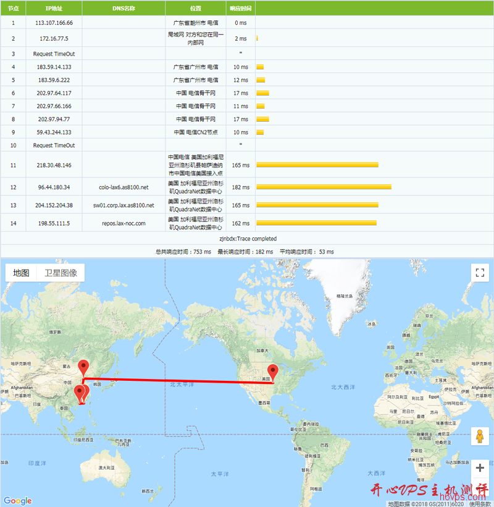Select IP address 113.107.166.66 in row 1
This screenshot has height=507, width=494.
54,23
